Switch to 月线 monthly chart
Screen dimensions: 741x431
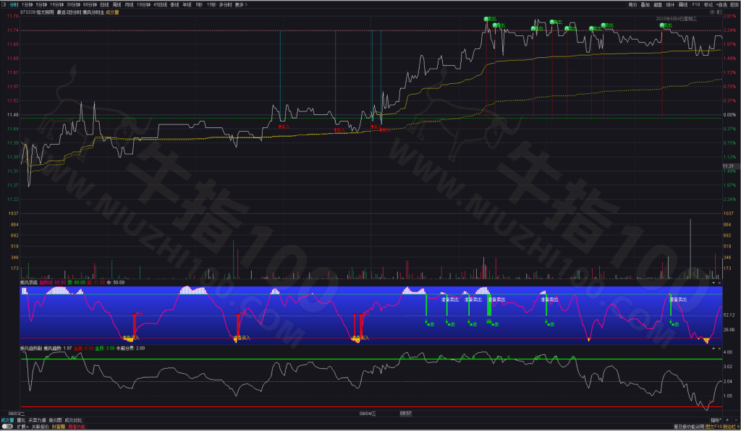[x=129, y=5]
